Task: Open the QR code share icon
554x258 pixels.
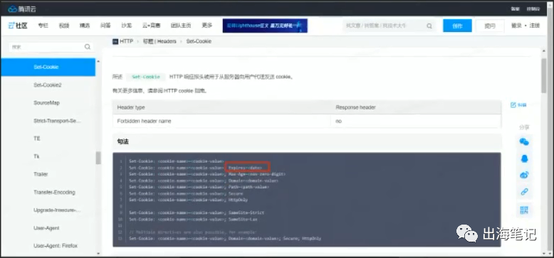Action: (x=524, y=210)
